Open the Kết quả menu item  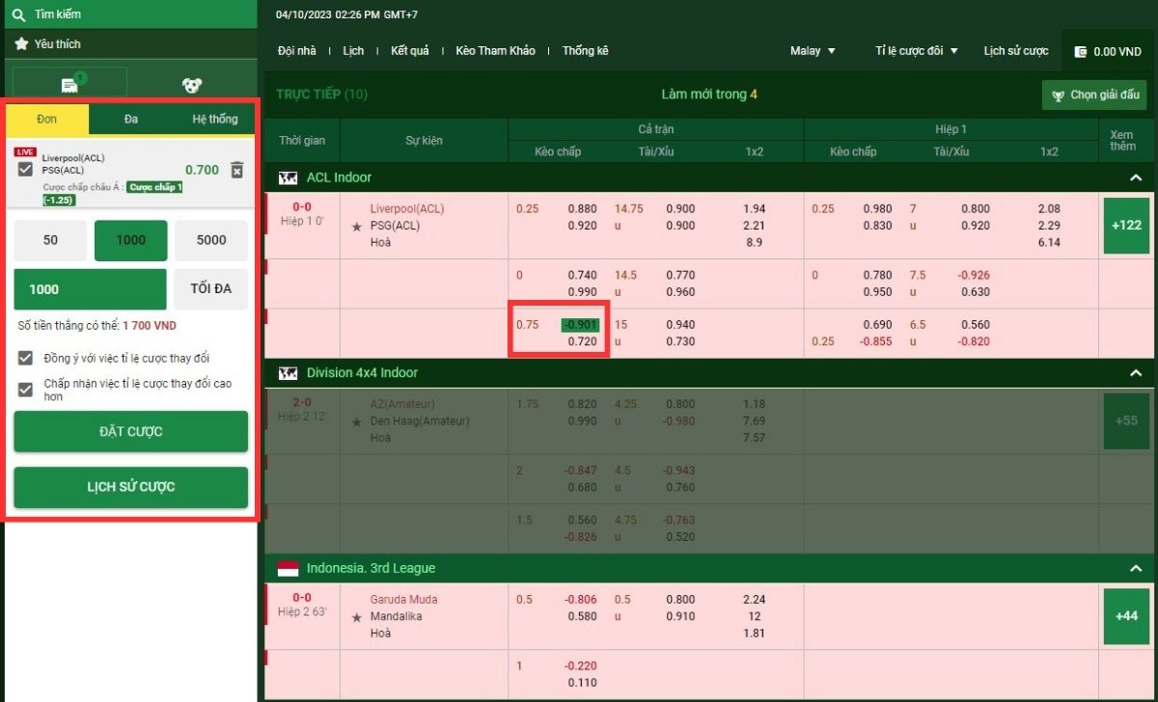click(x=409, y=51)
